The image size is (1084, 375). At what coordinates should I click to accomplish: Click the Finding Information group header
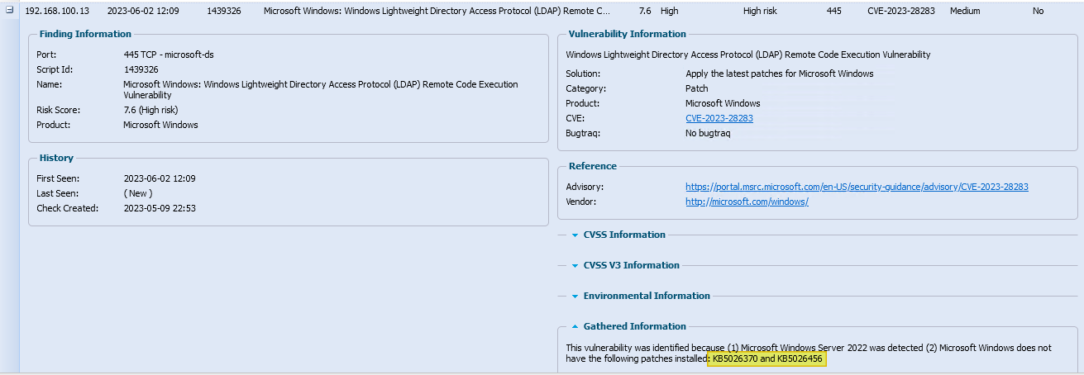point(85,34)
